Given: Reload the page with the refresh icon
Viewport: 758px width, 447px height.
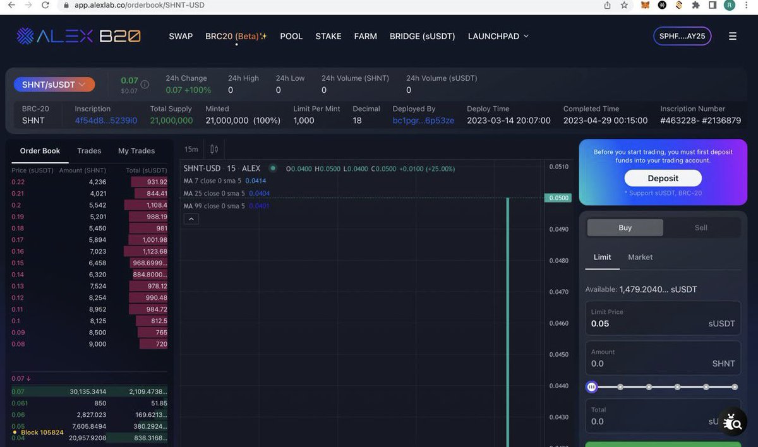Looking at the screenshot, I should tap(45, 5).
